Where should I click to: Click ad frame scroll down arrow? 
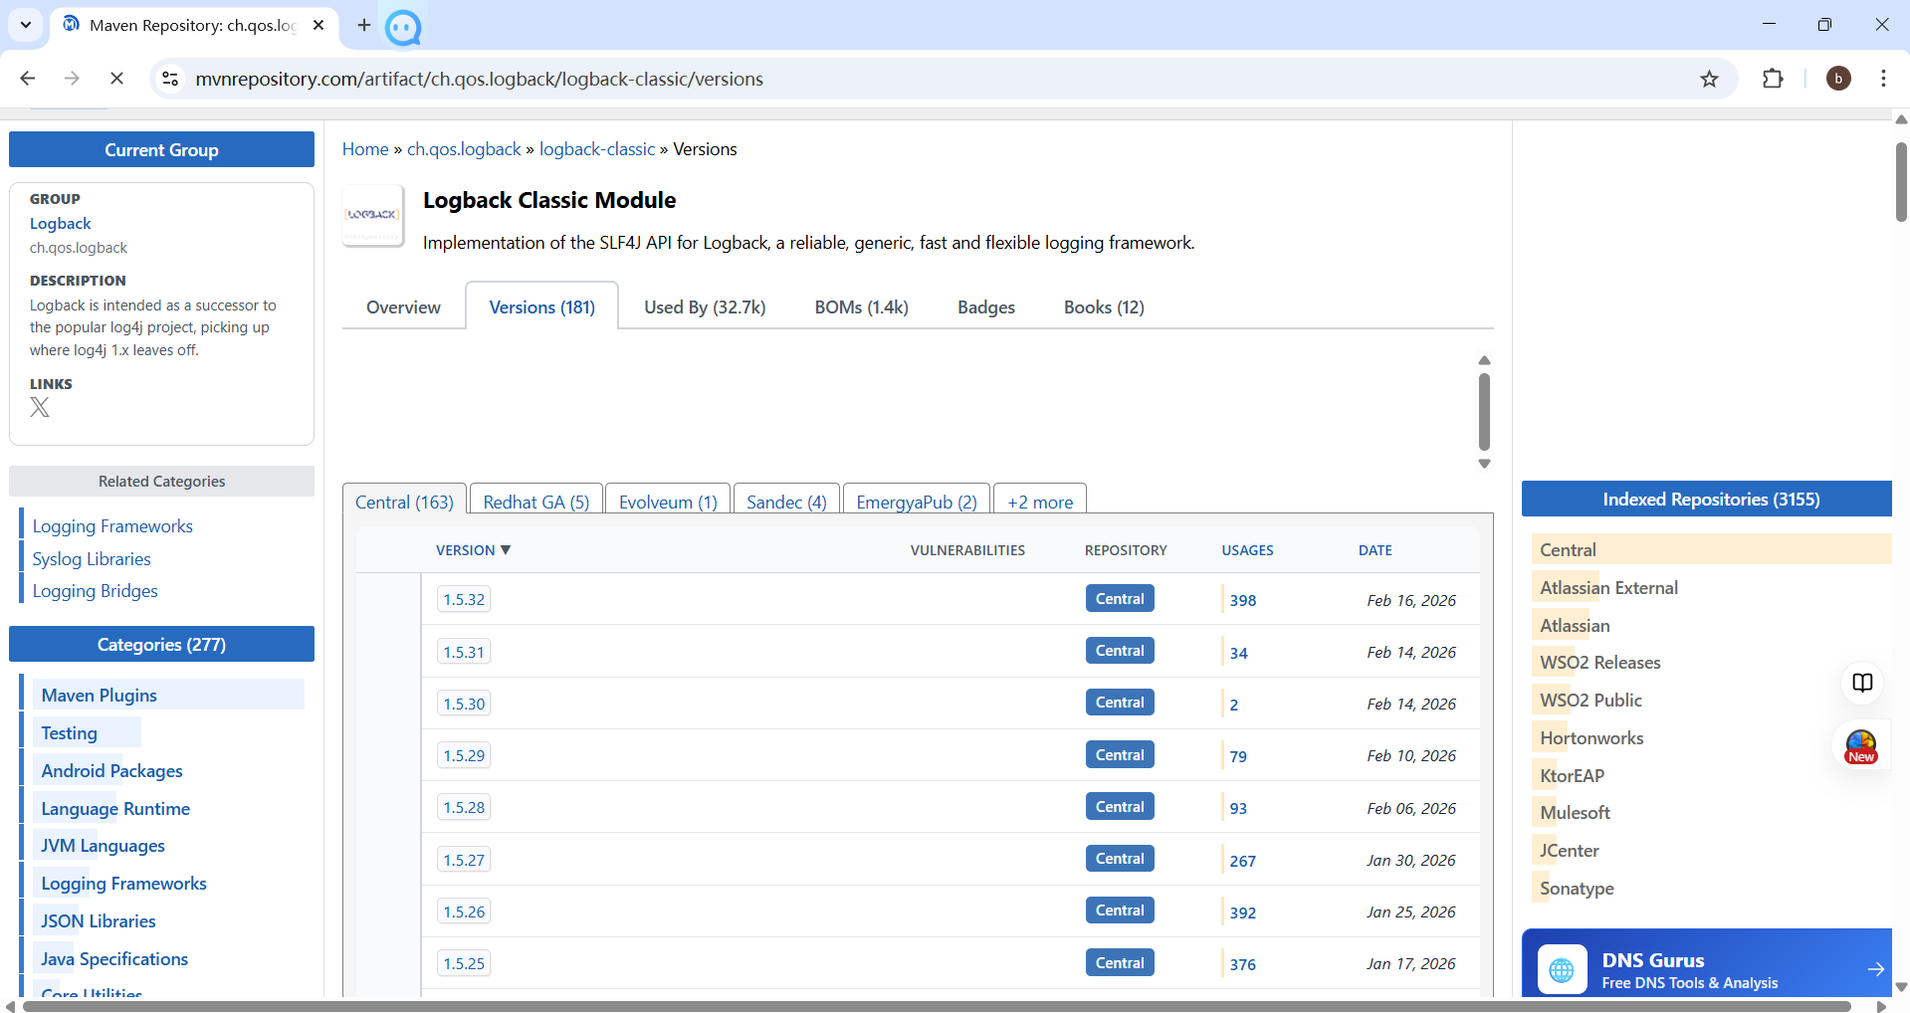(x=1484, y=464)
